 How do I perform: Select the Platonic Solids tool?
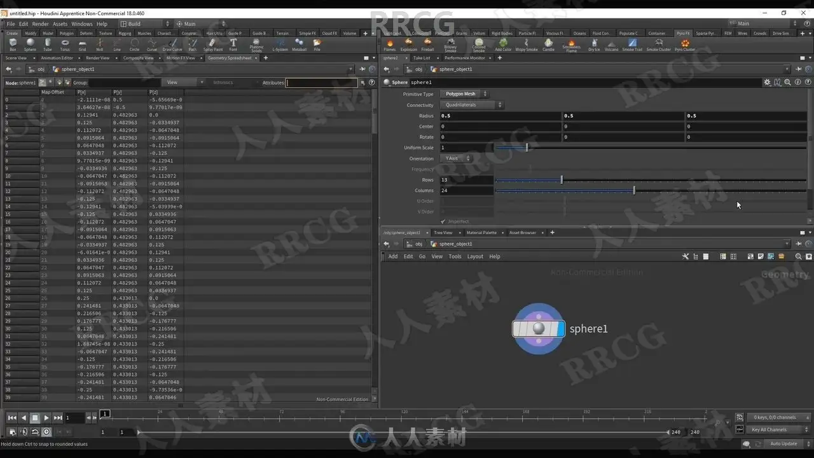click(256, 45)
